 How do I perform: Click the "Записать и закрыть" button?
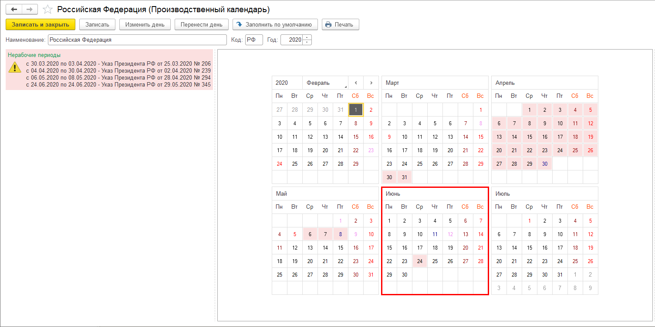point(41,24)
